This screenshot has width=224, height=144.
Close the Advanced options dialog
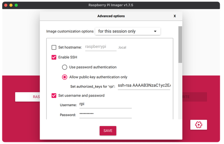click(175, 16)
